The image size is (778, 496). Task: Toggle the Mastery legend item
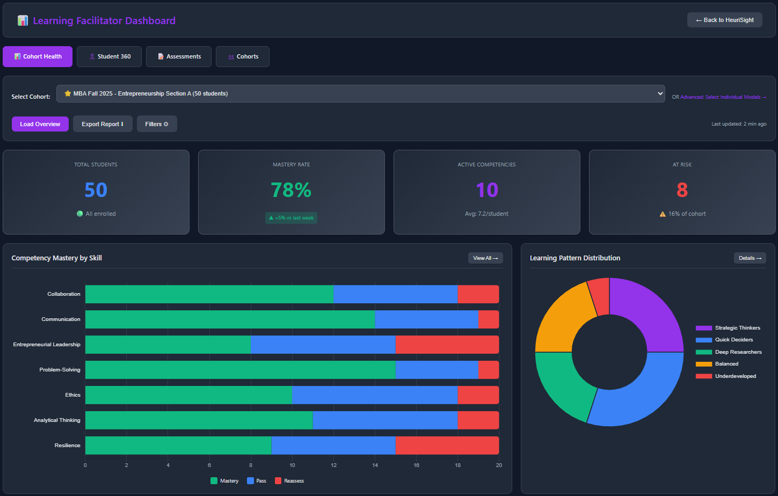point(224,480)
